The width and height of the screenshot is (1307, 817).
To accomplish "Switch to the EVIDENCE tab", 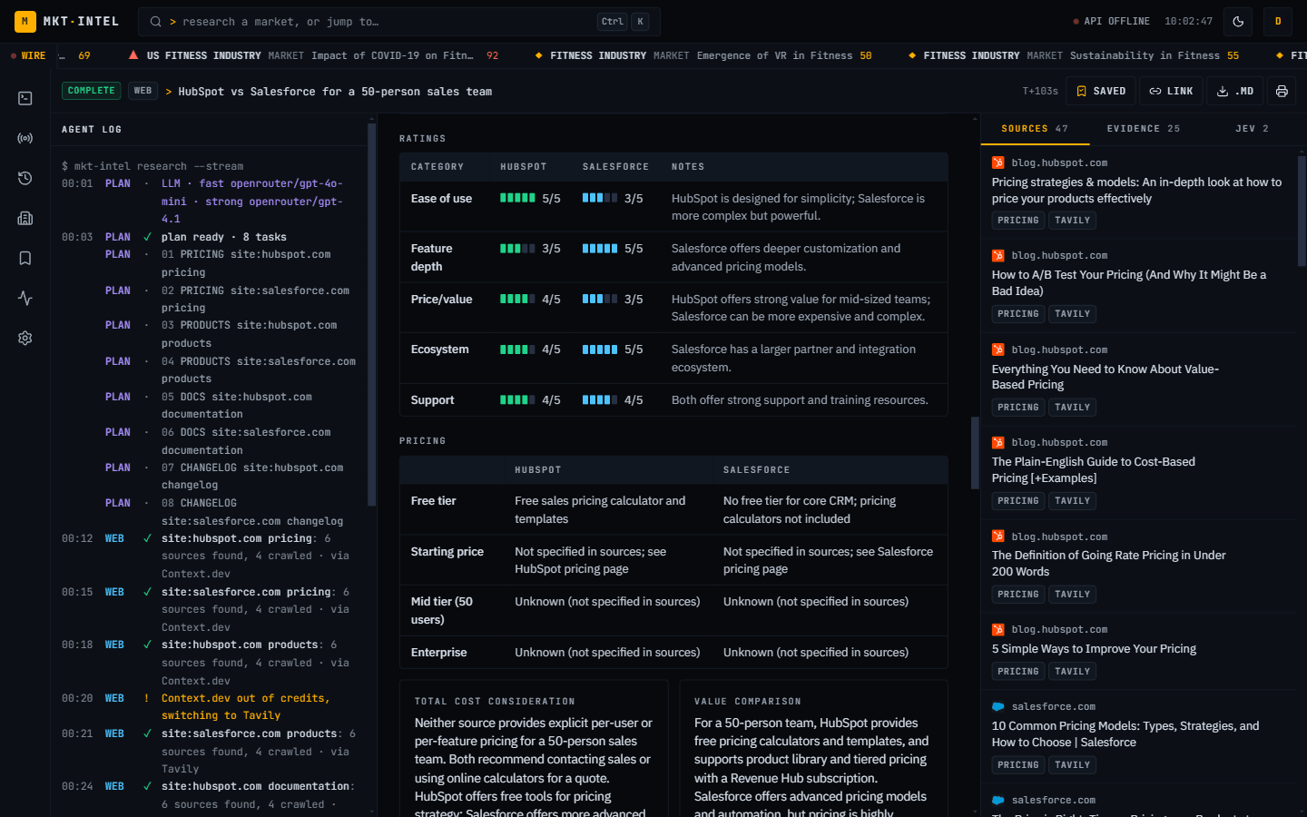I will [x=1144, y=129].
